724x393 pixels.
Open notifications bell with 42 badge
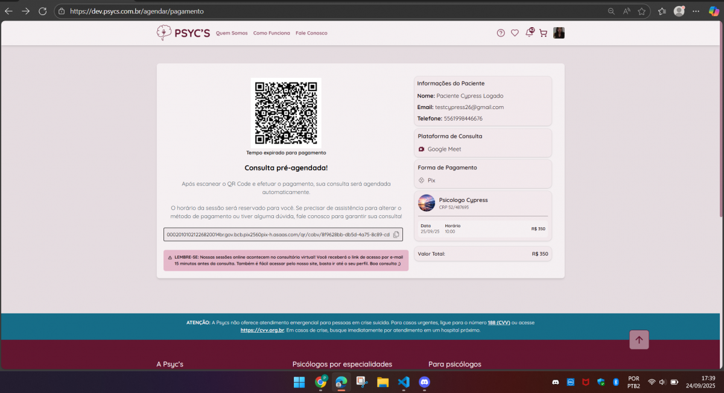529,33
